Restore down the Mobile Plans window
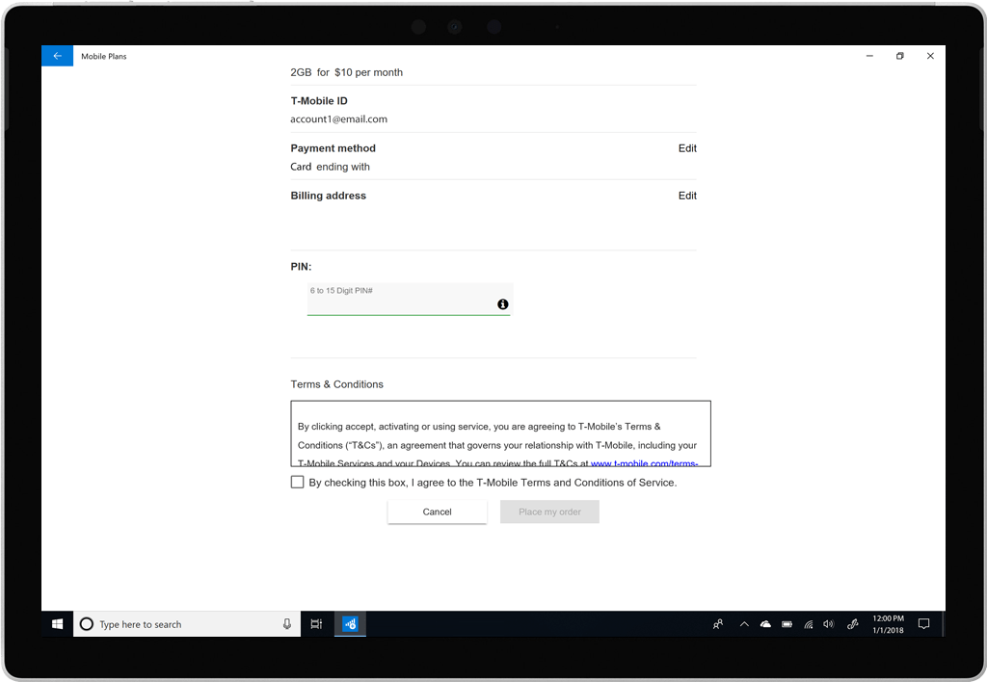987x682 pixels. (899, 56)
